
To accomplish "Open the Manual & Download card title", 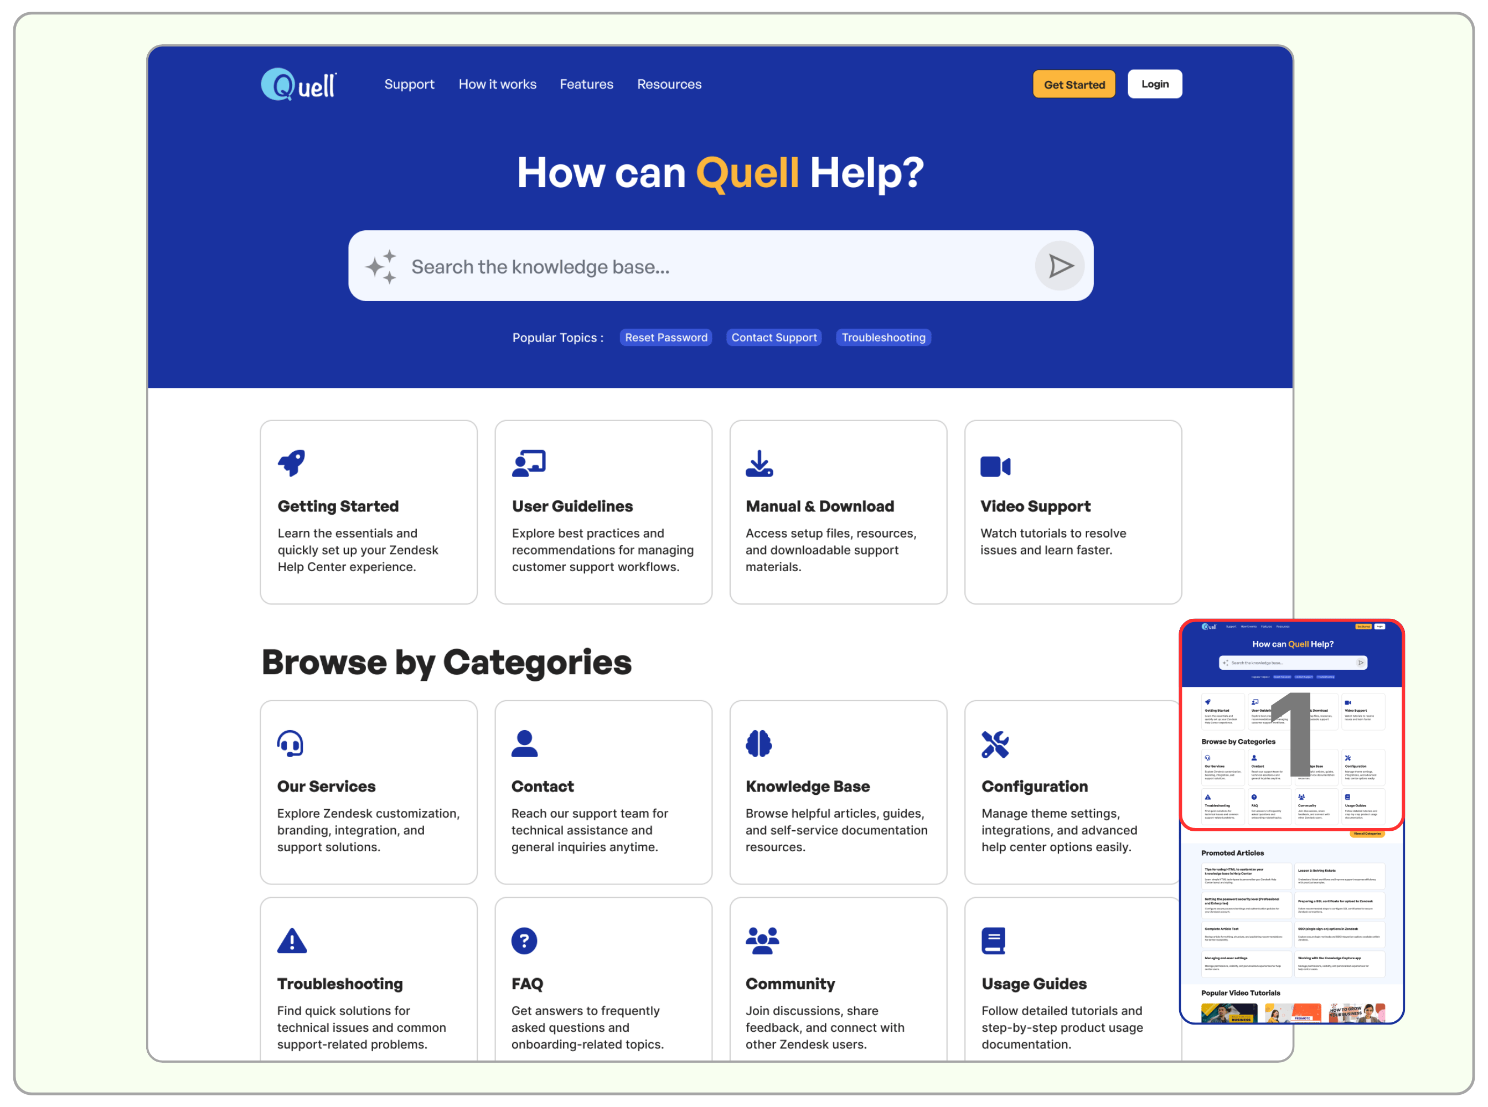I will (820, 506).
